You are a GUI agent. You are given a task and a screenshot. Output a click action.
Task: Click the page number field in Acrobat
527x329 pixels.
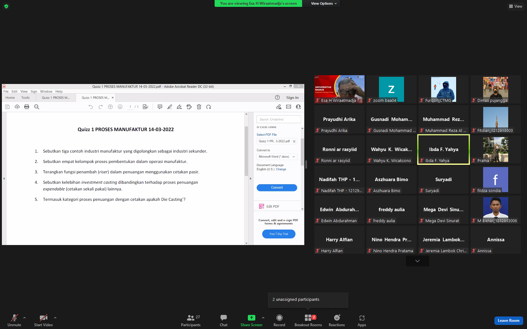pyautogui.click(x=130, y=107)
